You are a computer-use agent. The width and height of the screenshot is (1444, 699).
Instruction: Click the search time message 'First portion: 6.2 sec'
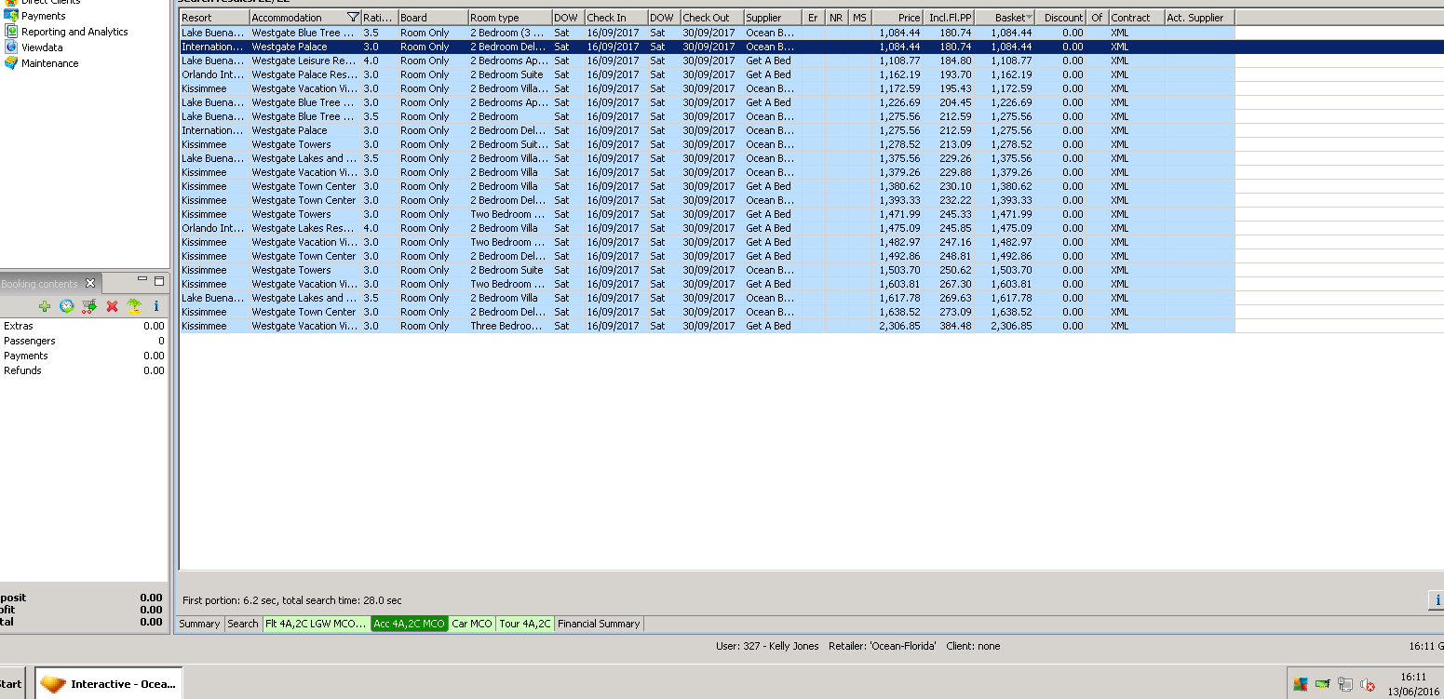pyautogui.click(x=292, y=600)
